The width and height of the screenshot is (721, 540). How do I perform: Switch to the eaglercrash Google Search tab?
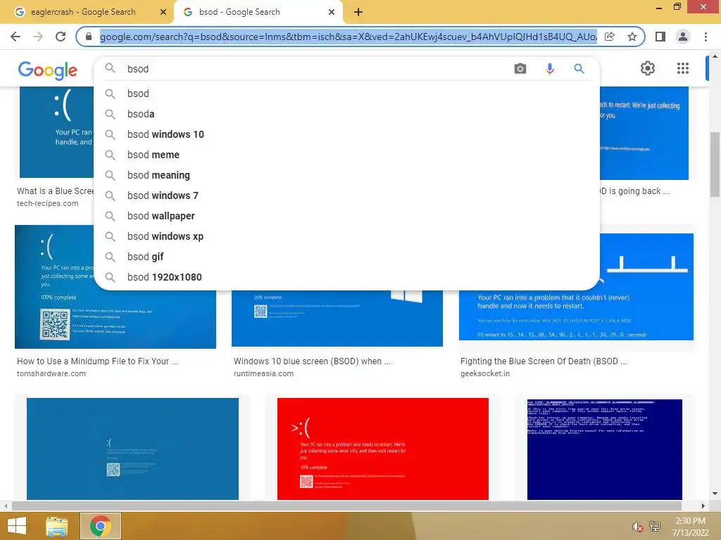pos(84,13)
